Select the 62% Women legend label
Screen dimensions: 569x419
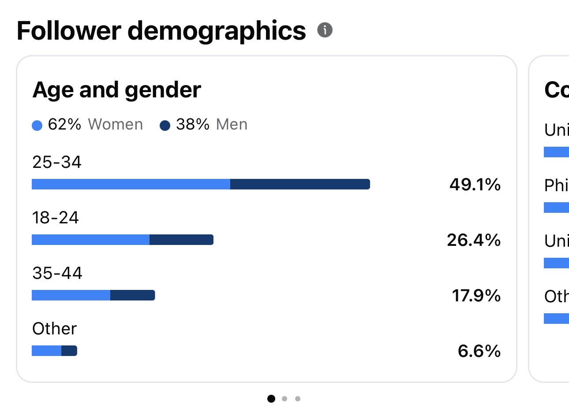click(x=95, y=125)
